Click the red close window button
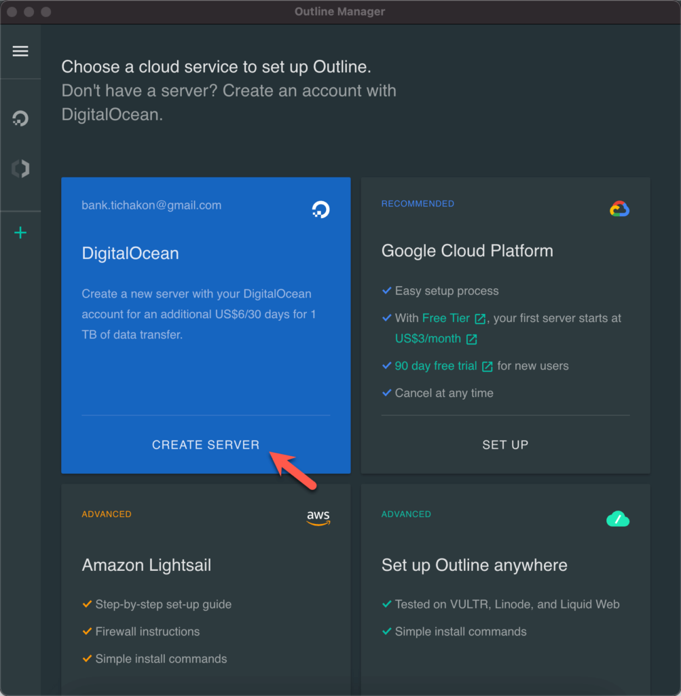Image resolution: width=681 pixels, height=696 pixels. 12,12
